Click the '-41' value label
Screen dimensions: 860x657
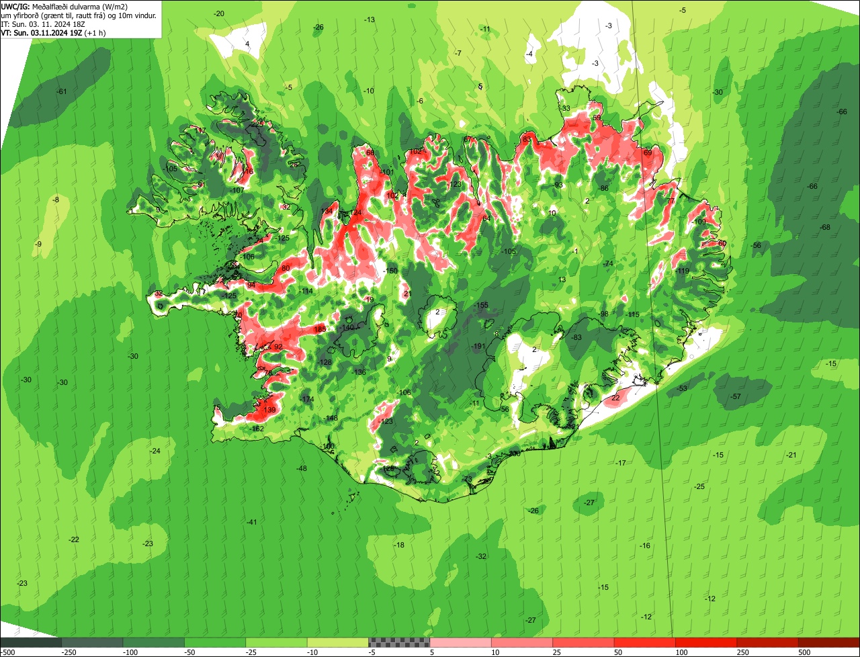[251, 522]
